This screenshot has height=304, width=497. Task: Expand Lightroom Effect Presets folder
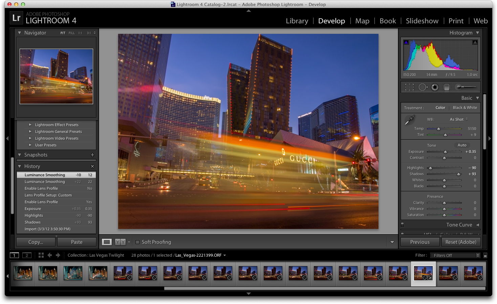click(30, 125)
